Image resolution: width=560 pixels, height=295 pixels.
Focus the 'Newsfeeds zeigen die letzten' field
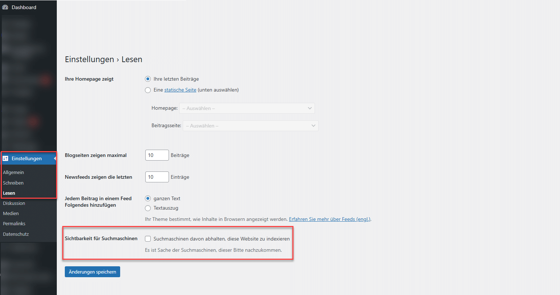tap(157, 177)
